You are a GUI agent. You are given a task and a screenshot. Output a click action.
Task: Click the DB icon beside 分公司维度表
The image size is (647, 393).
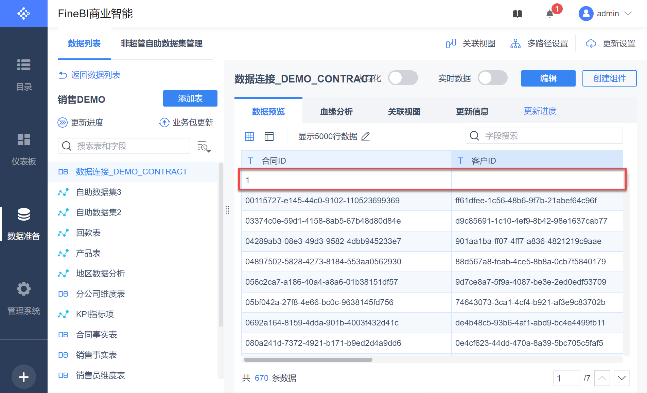(x=63, y=294)
